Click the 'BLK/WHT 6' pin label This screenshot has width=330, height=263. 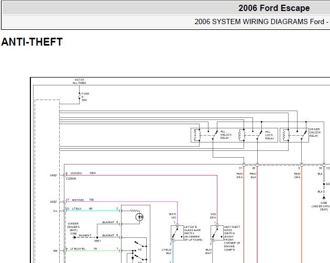111,235
